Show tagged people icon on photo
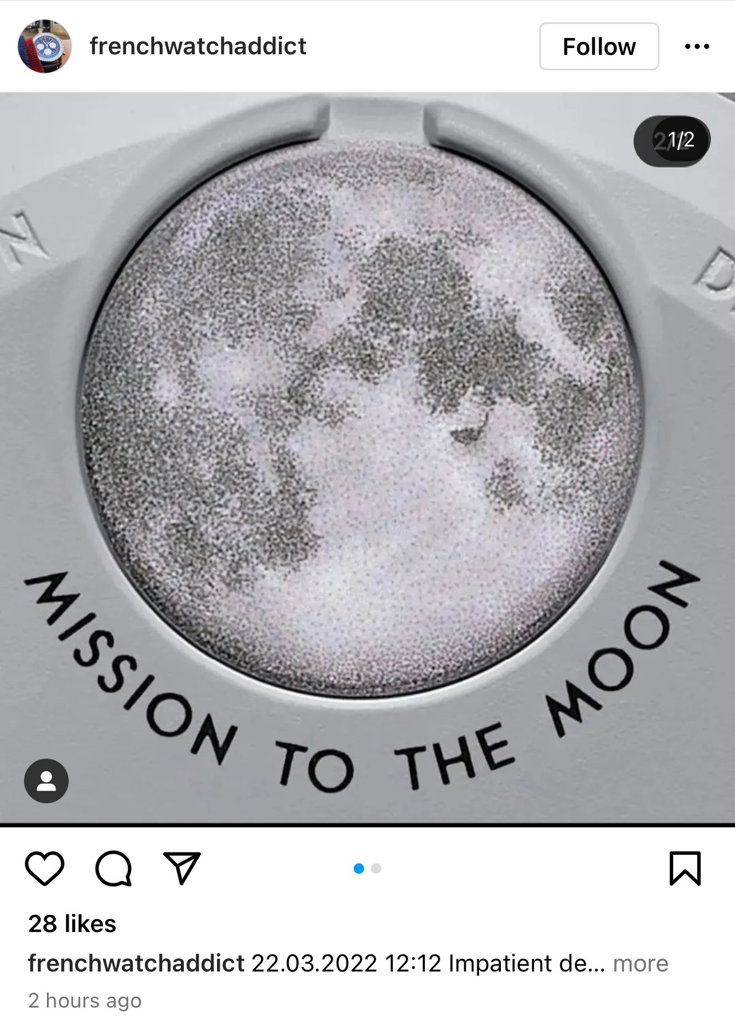The width and height of the screenshot is (735, 1019). [46, 781]
